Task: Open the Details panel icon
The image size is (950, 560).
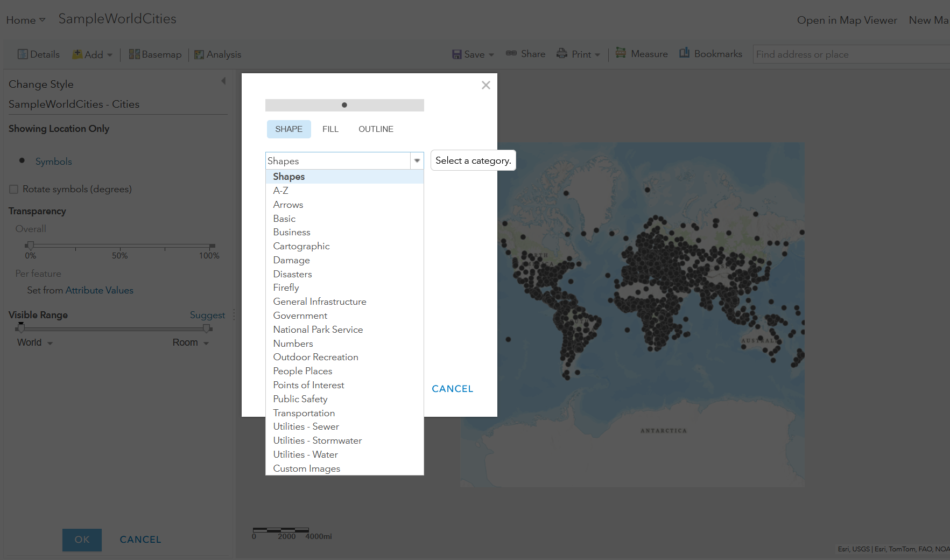Action: [x=23, y=54]
